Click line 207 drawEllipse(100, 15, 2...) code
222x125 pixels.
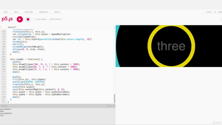pos(46,64)
